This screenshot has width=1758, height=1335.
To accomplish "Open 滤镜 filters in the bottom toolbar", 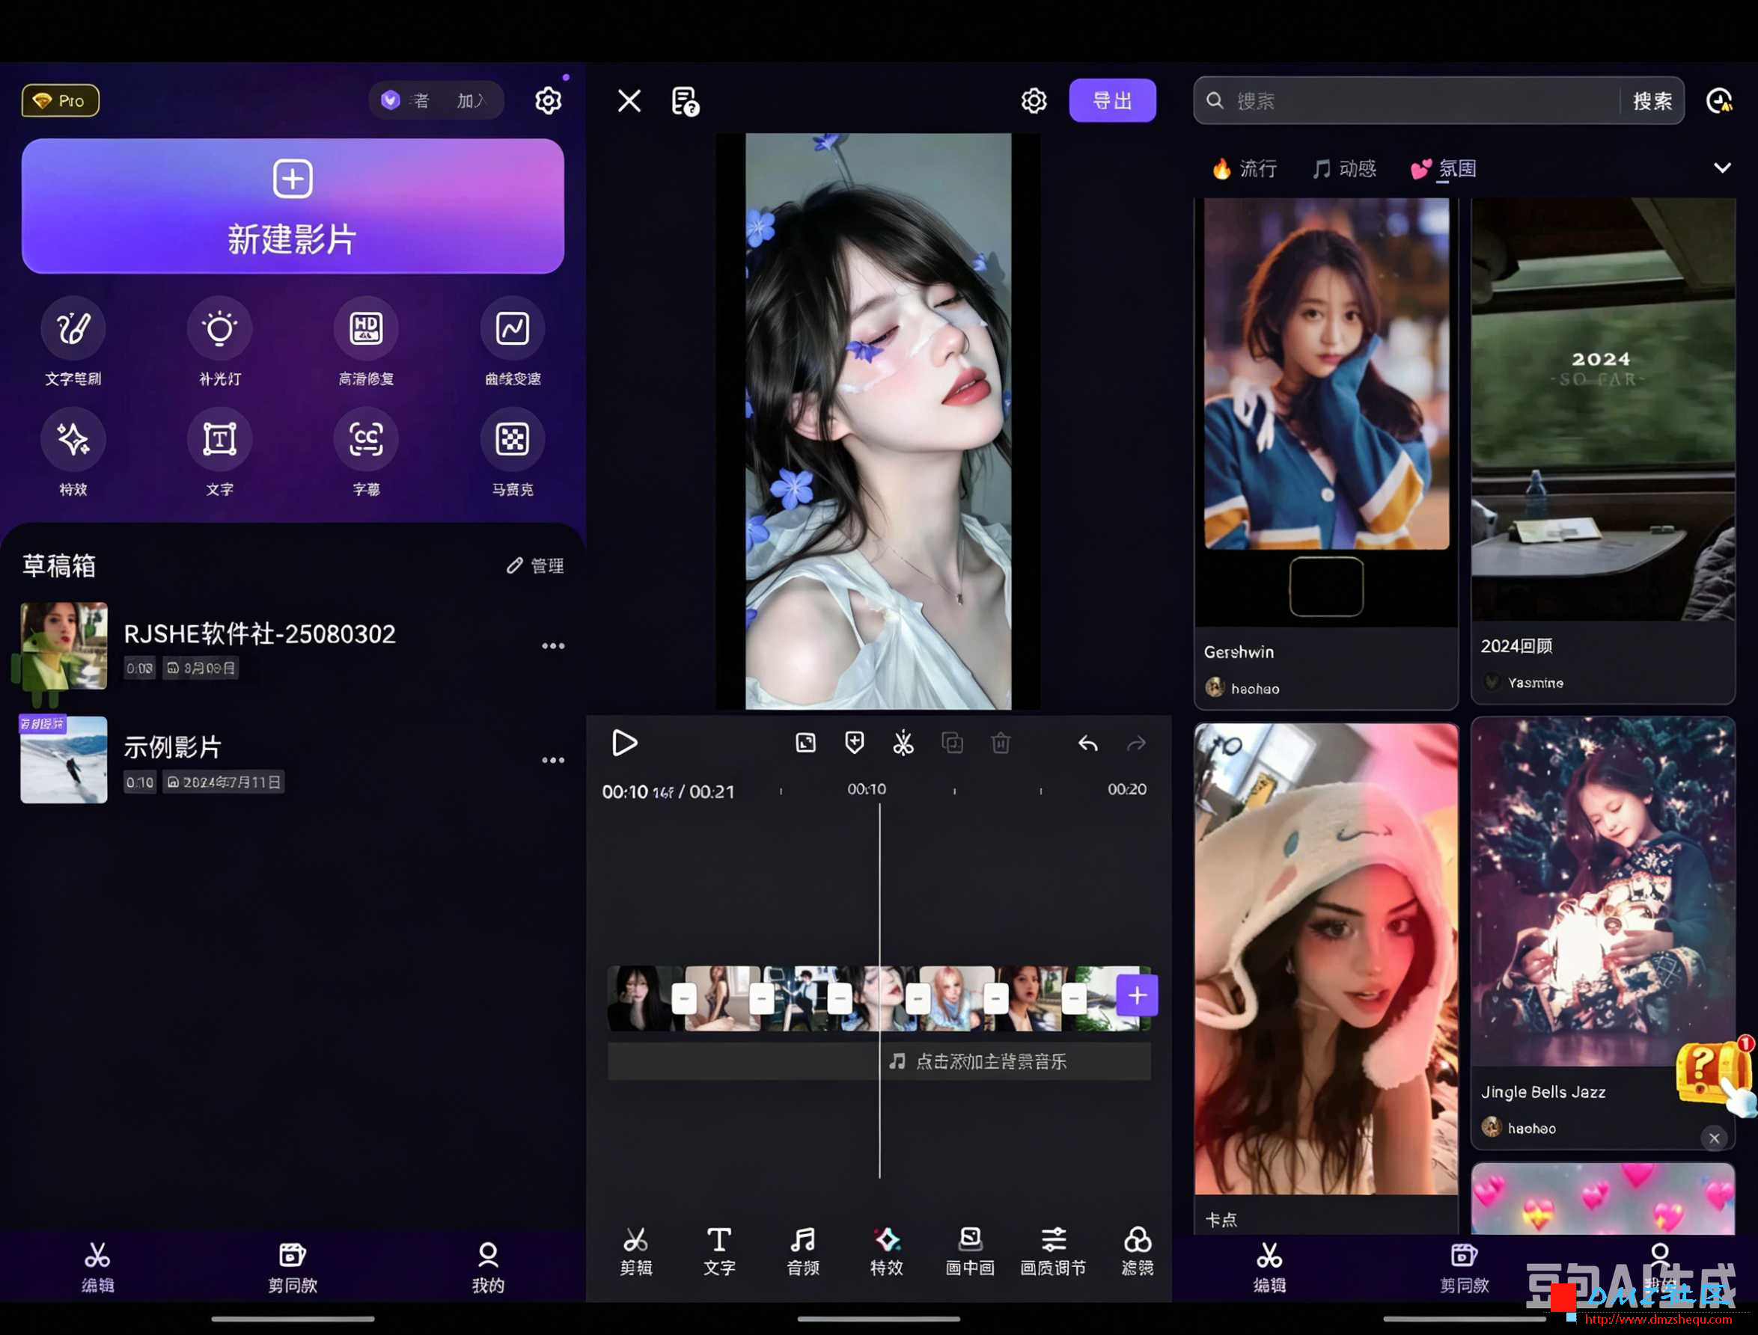I will (x=1137, y=1251).
